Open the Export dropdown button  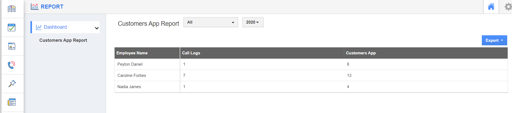pyautogui.click(x=494, y=40)
